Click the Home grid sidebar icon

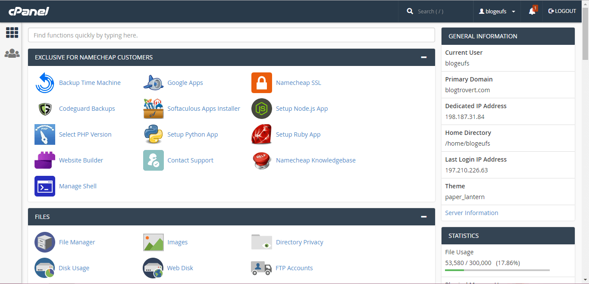pyautogui.click(x=12, y=33)
